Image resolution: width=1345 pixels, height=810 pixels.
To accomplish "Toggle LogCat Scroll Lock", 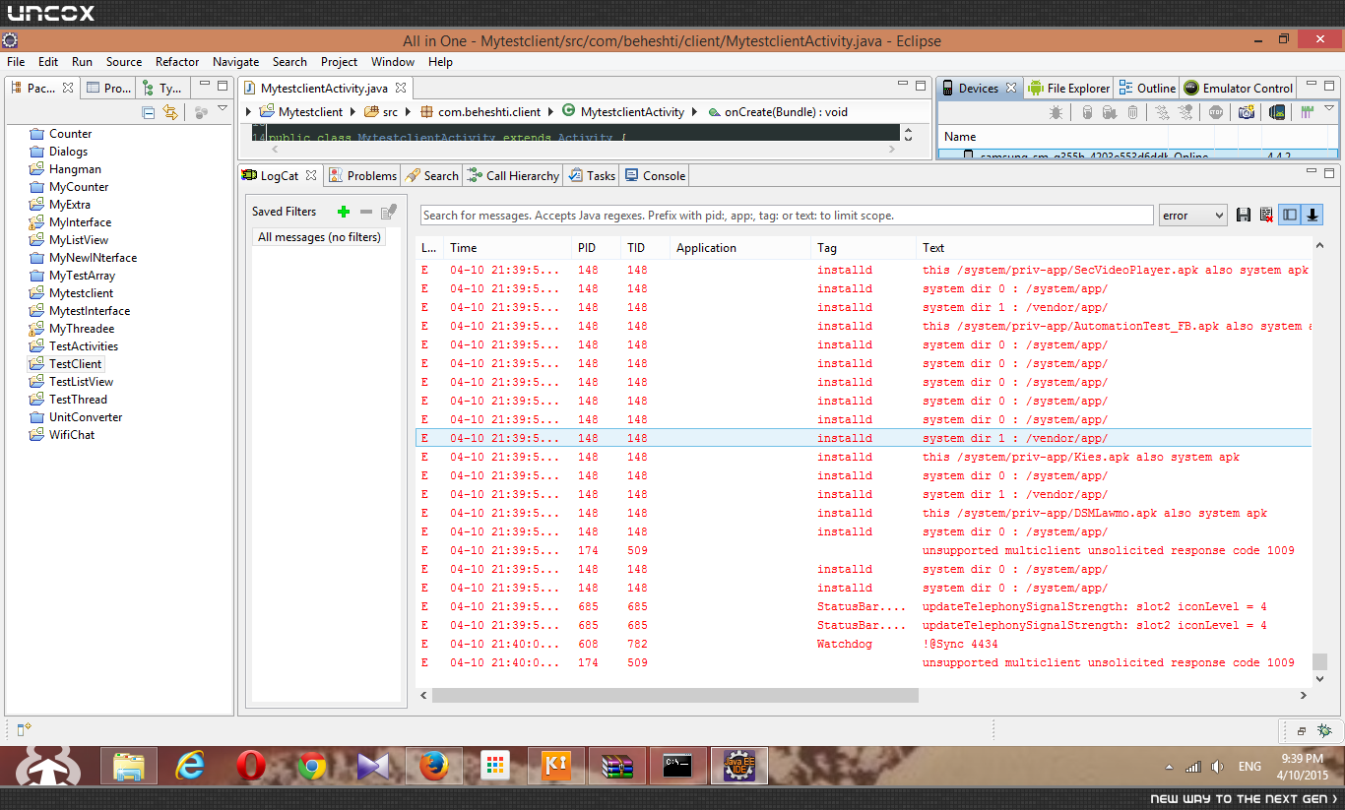I will click(1313, 216).
